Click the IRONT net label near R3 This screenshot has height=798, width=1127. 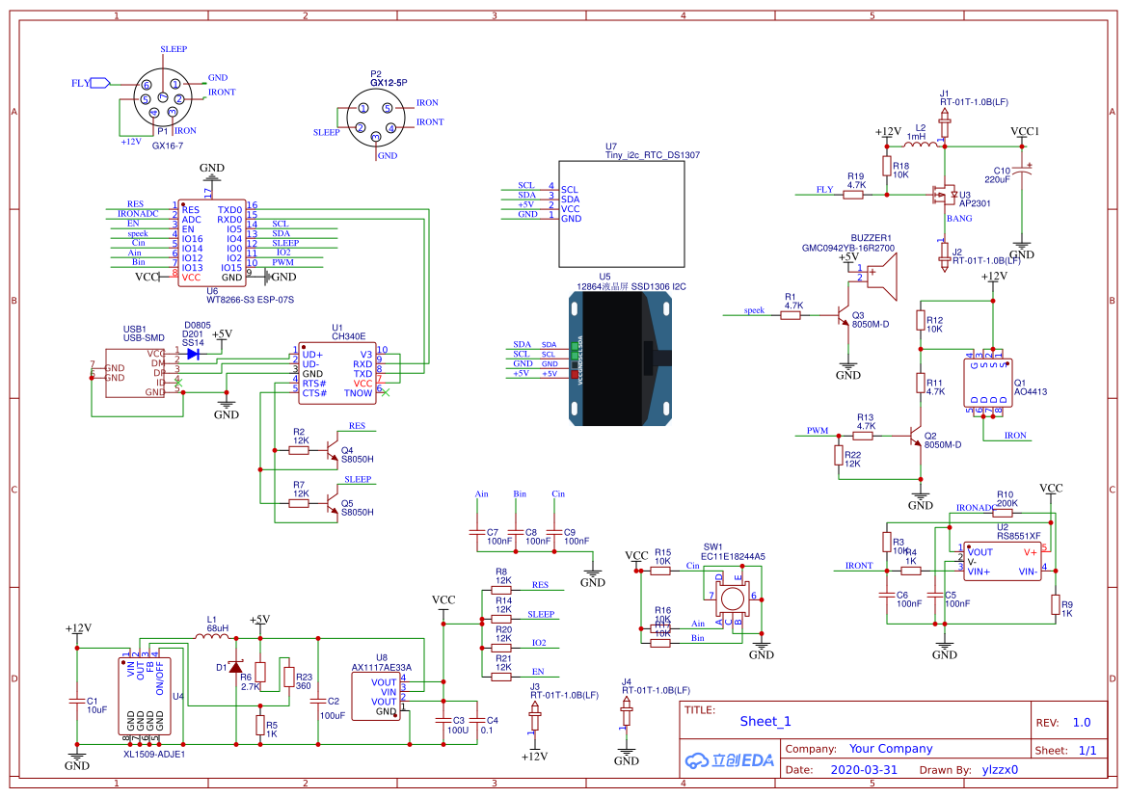pyautogui.click(x=859, y=566)
